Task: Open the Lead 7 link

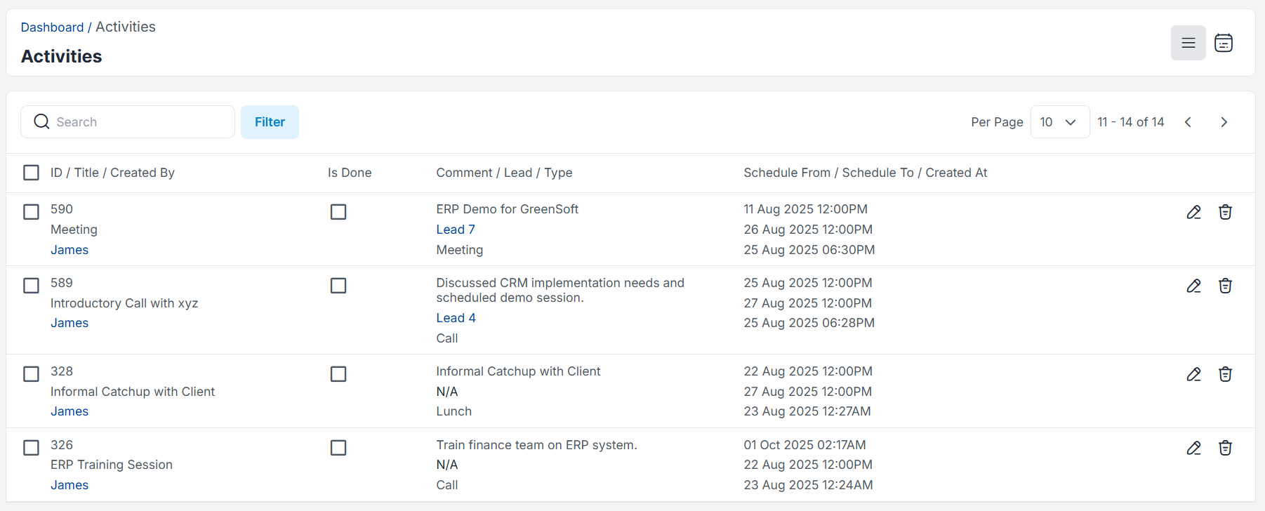Action: click(456, 230)
